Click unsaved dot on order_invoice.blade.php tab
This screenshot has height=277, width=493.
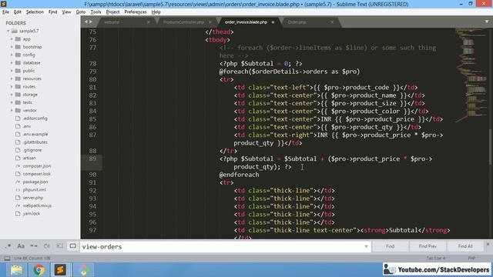(x=273, y=22)
